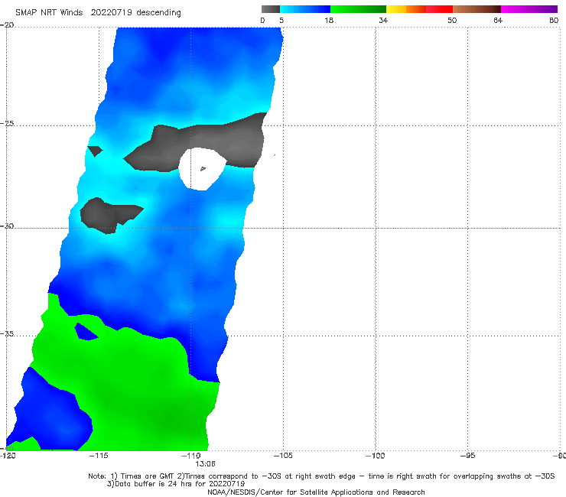Click the color bar label '64'
This screenshot has height=497, width=566.
pyautogui.click(x=498, y=20)
